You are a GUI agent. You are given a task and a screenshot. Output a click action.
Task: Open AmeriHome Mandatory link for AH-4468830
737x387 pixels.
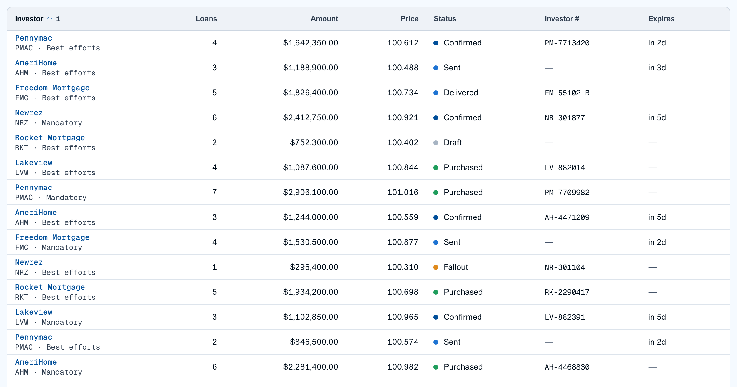pyautogui.click(x=36, y=362)
